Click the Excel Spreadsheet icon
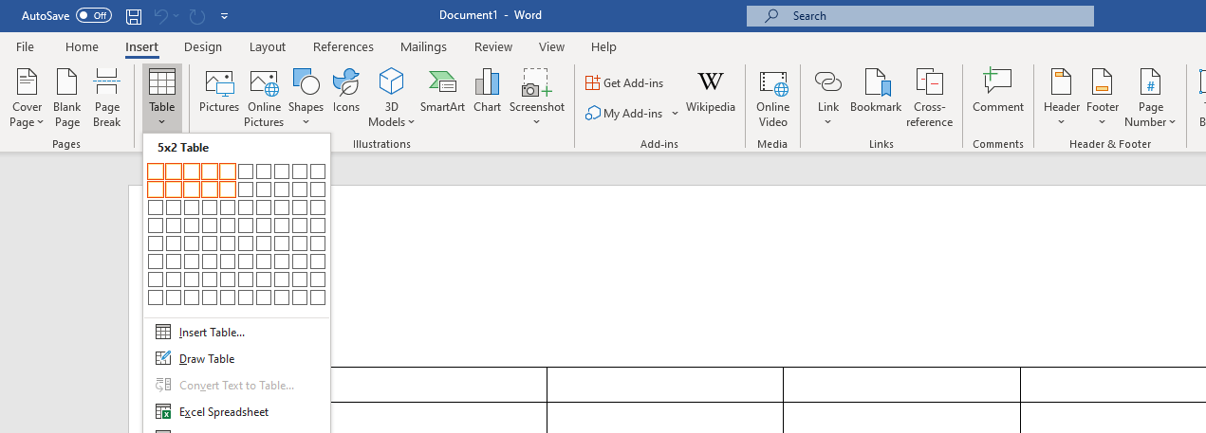Screen dimensions: 1206x433 pyautogui.click(x=163, y=412)
